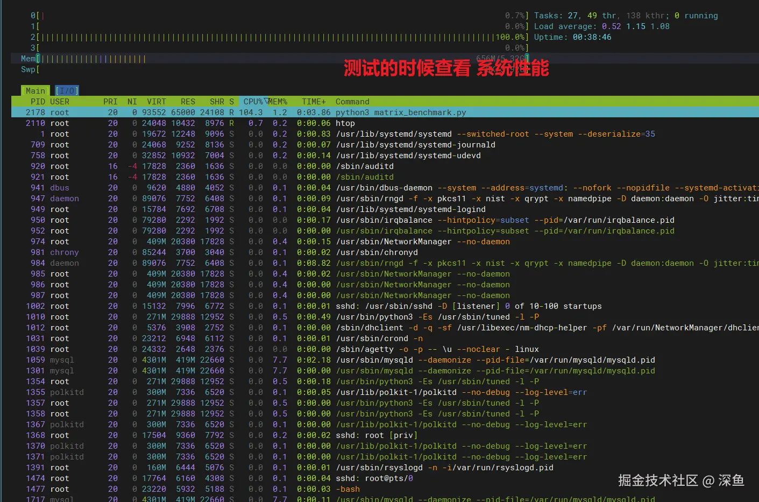Switch to the Main tab

pyautogui.click(x=36, y=91)
